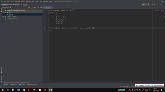Select Scratches and Consoles item
The width and height of the screenshot is (165, 92).
[13, 19]
